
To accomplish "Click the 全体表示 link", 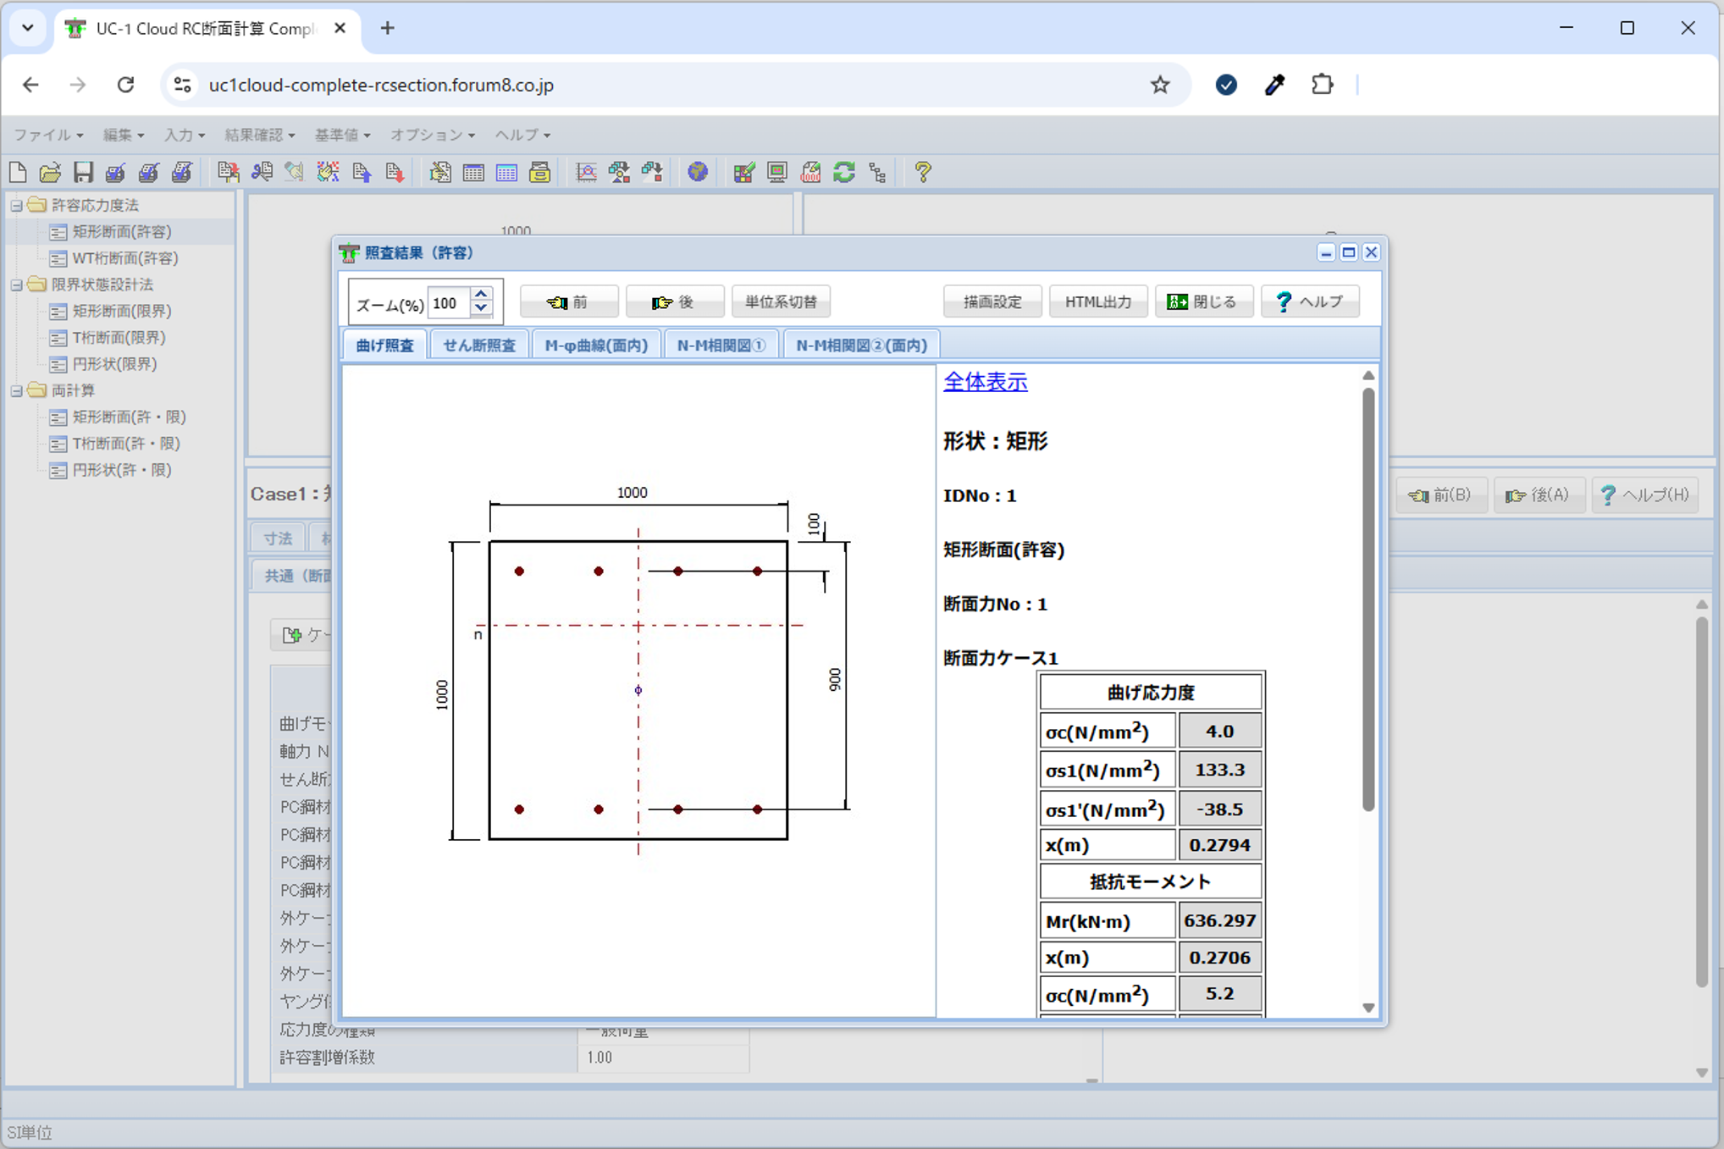I will click(986, 382).
